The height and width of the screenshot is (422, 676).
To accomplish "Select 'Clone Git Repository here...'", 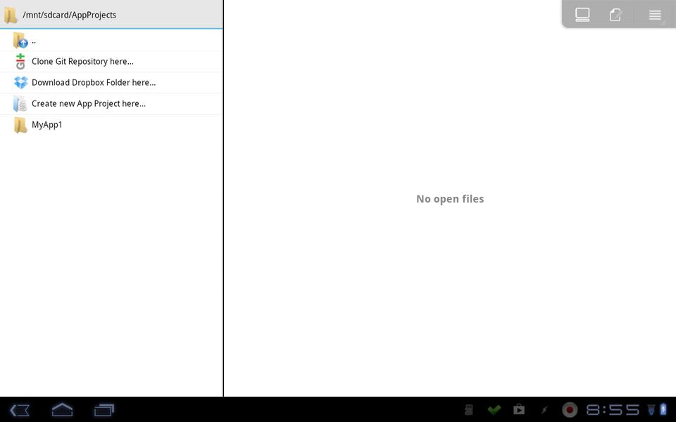I will 82,62.
